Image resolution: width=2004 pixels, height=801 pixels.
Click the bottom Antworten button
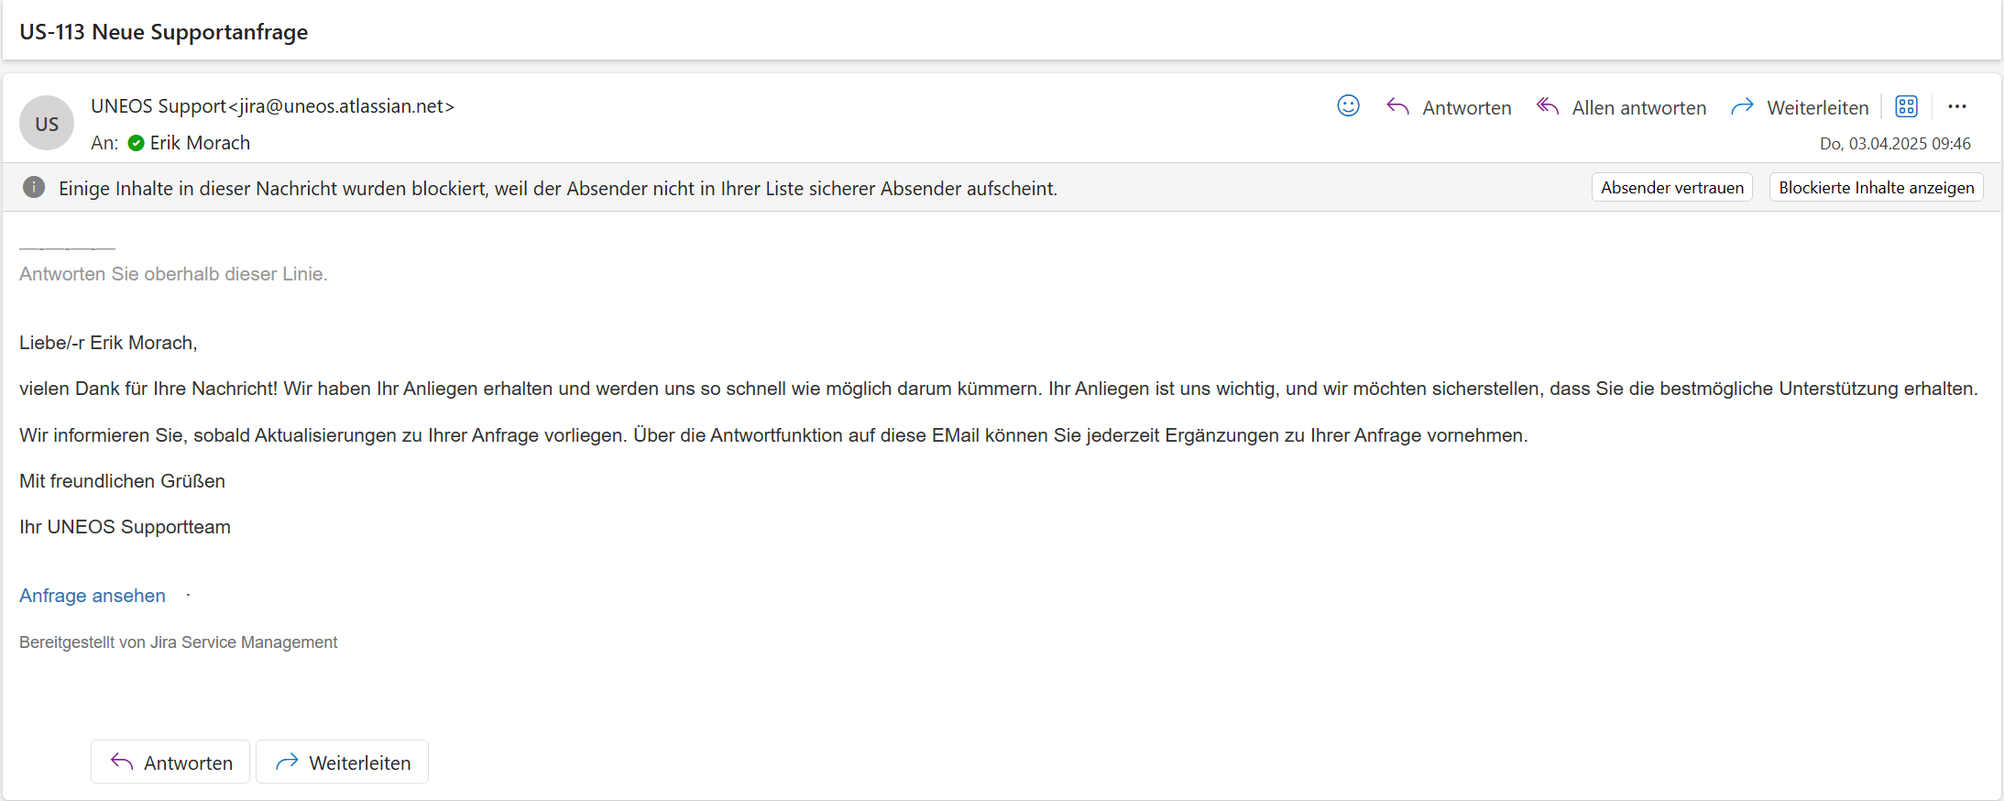(170, 762)
